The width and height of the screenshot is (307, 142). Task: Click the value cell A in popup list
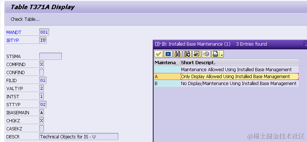click(167, 76)
